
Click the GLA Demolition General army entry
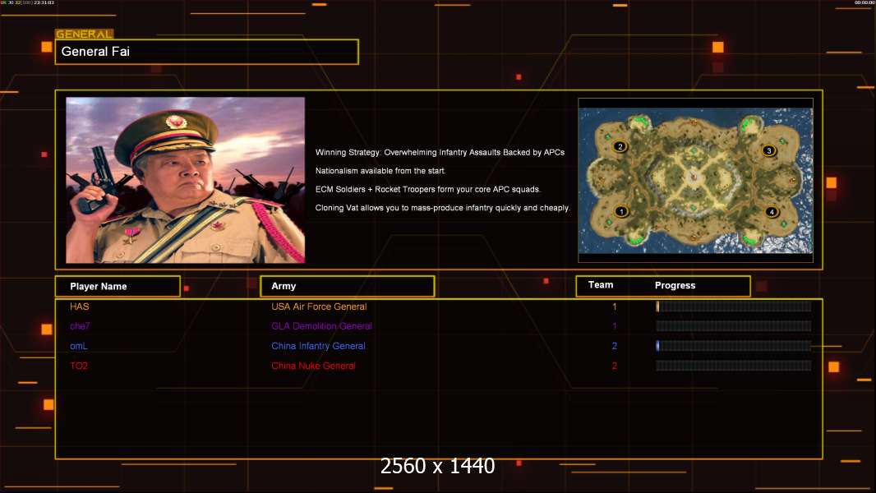(322, 326)
